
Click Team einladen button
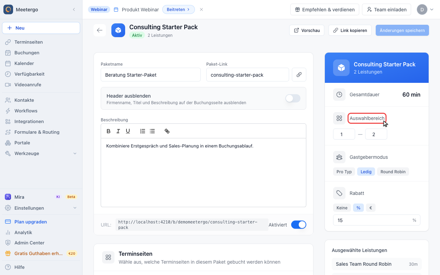point(387,10)
